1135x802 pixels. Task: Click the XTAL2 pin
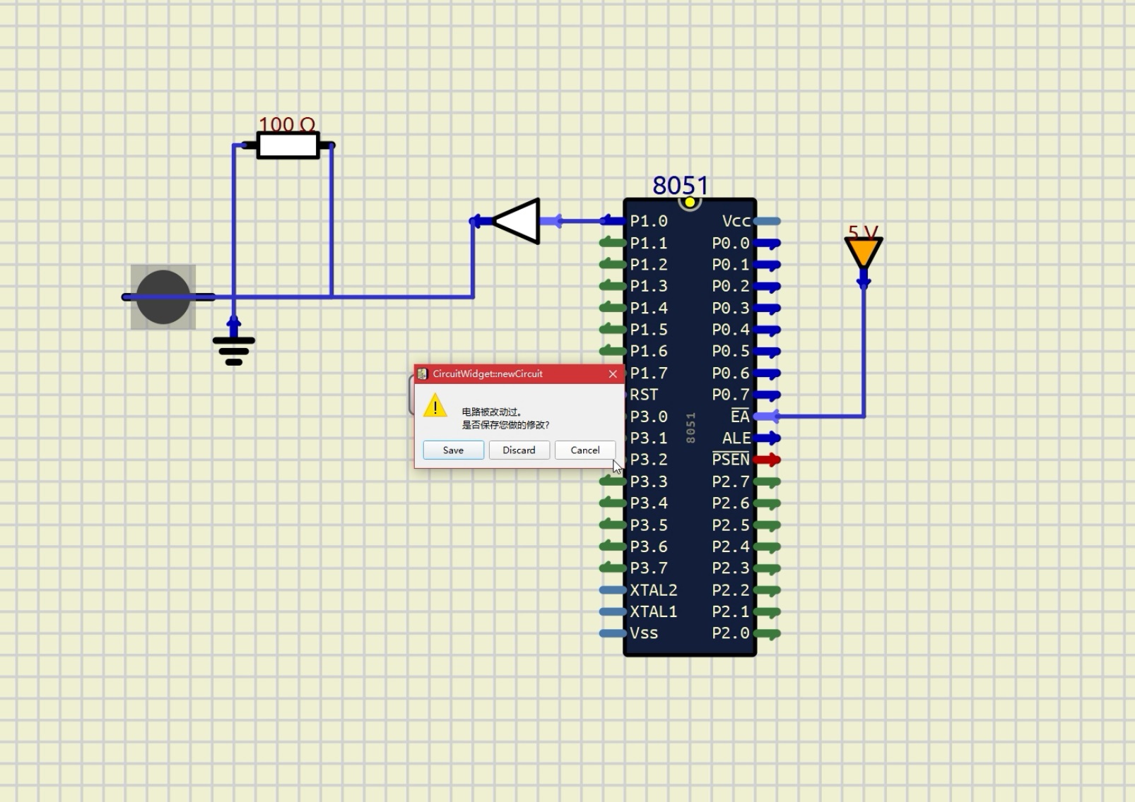(x=612, y=590)
